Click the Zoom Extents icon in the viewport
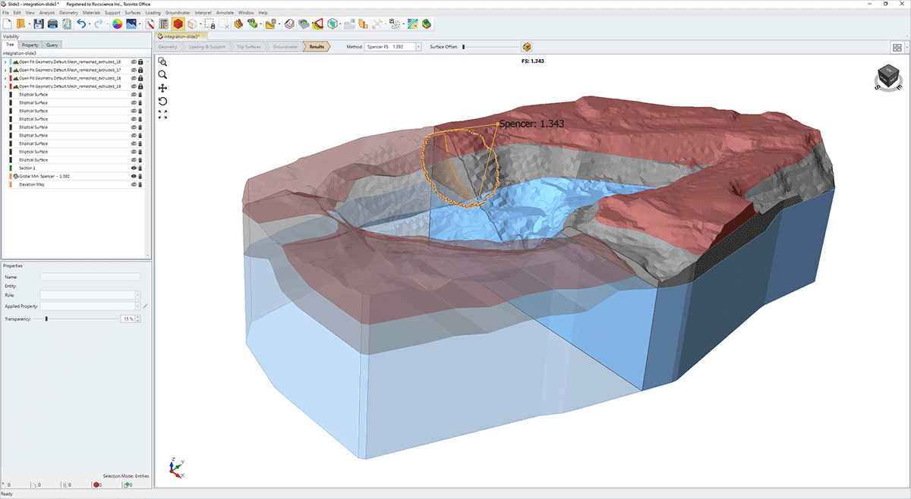The height and width of the screenshot is (499, 911). (x=162, y=115)
